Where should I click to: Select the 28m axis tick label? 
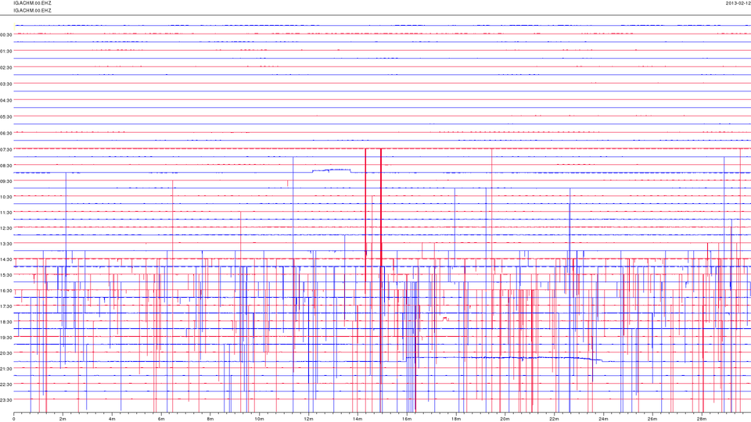pos(701,419)
